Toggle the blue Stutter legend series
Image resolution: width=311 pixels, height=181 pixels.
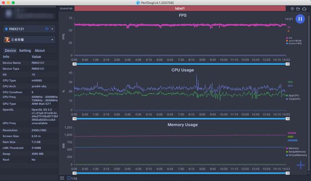pos(294,43)
